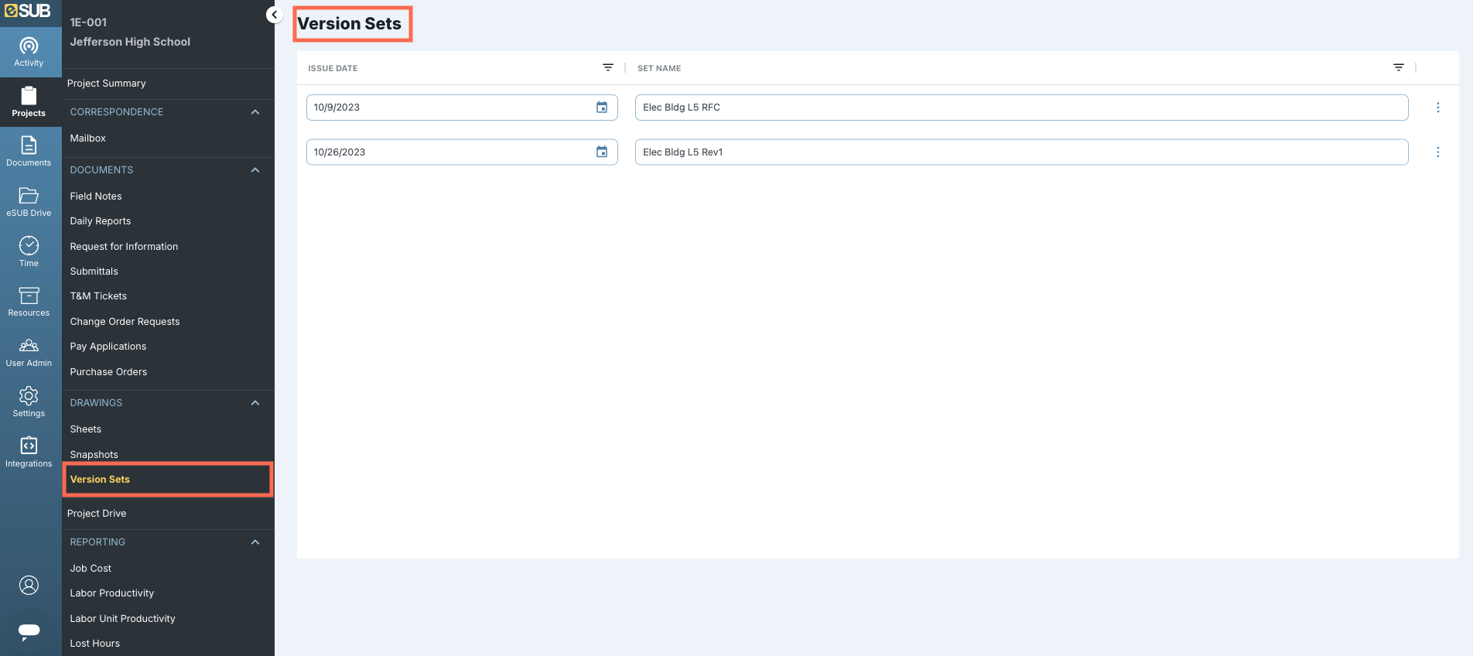Open Job Cost report
1473x656 pixels.
pyautogui.click(x=91, y=569)
